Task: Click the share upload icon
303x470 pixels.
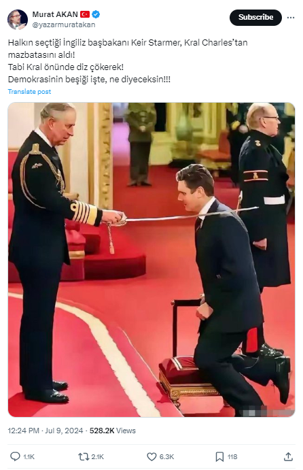Action: [x=288, y=456]
